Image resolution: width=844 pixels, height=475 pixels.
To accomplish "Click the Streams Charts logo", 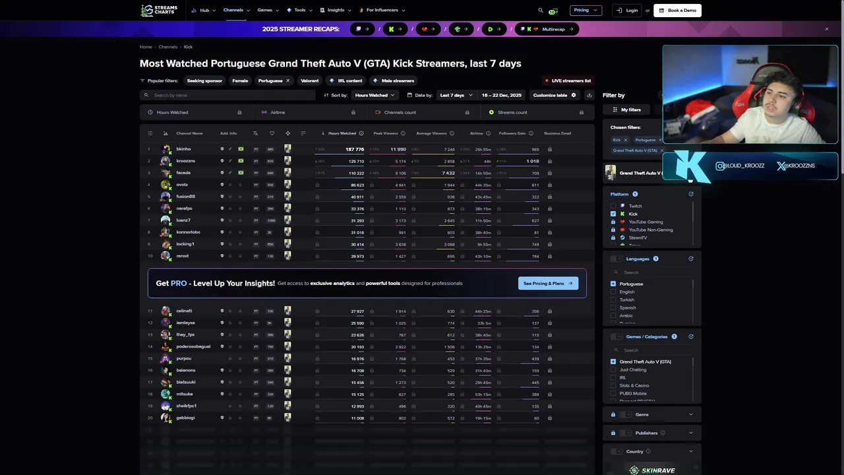I will pos(159,11).
